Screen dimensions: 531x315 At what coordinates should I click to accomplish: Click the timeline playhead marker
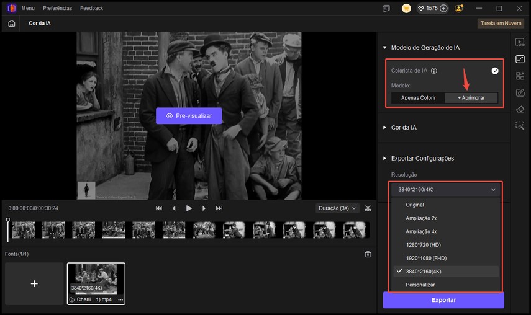tap(8, 221)
